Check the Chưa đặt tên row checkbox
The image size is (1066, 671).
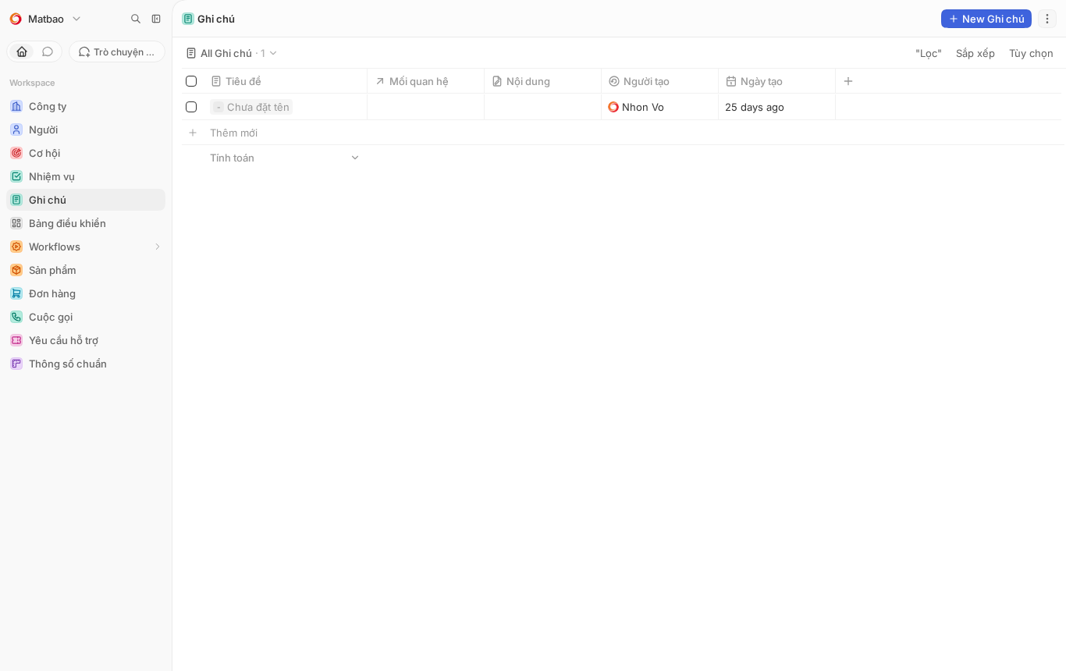tap(191, 107)
